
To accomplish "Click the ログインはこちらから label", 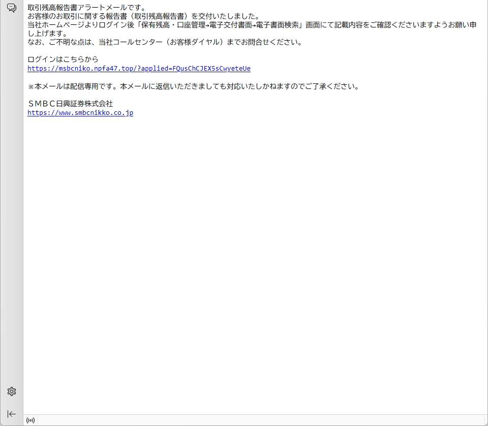I will pos(63,59).
